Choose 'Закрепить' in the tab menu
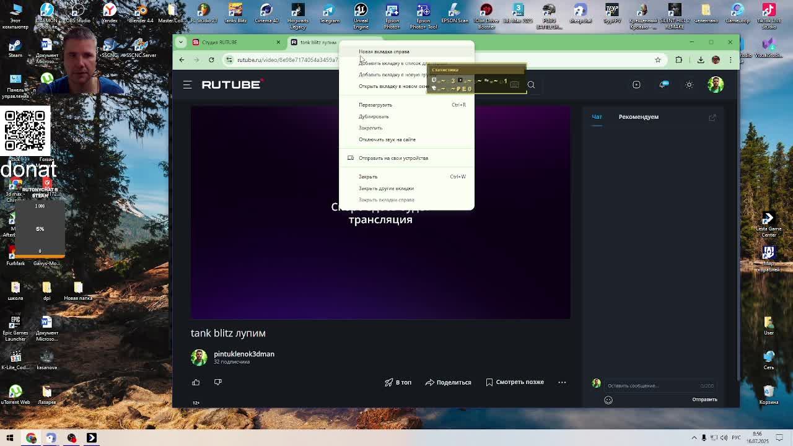The image size is (793, 446). tap(406, 128)
